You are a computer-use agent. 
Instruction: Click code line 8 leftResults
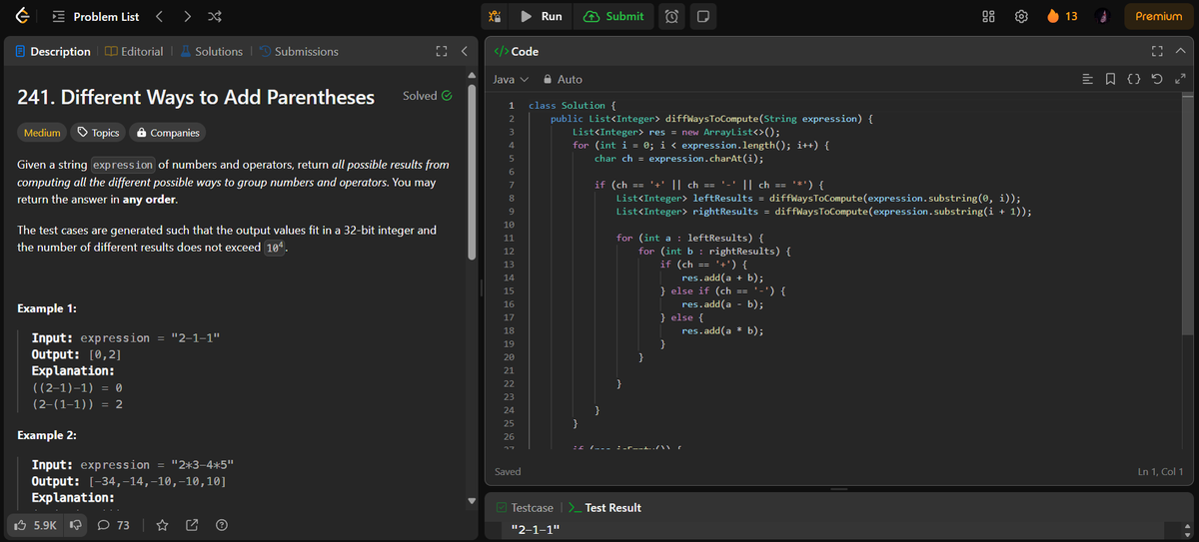coord(816,198)
